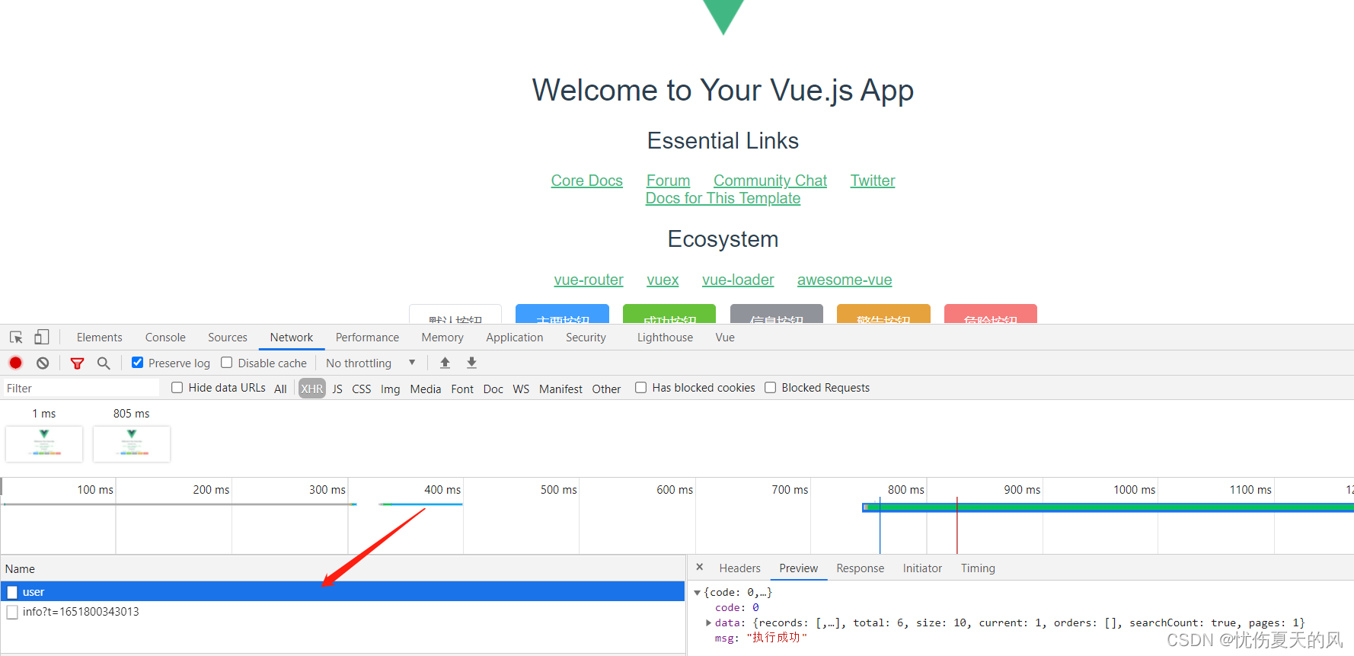Image resolution: width=1354 pixels, height=656 pixels.
Task: Filter requests by JS
Action: point(337,389)
